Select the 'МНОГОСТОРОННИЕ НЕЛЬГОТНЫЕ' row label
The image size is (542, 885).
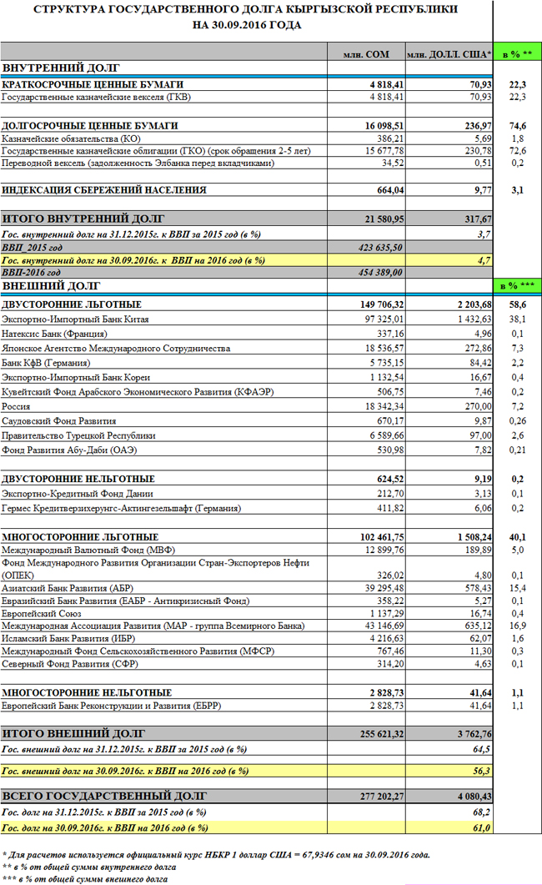tap(87, 692)
